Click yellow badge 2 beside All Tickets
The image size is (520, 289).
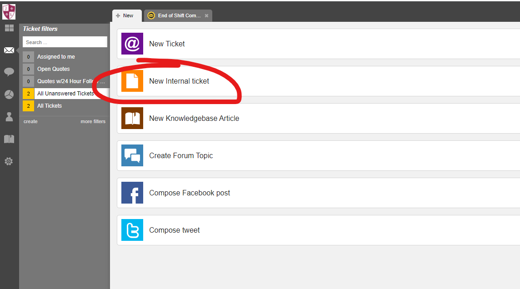tap(28, 106)
